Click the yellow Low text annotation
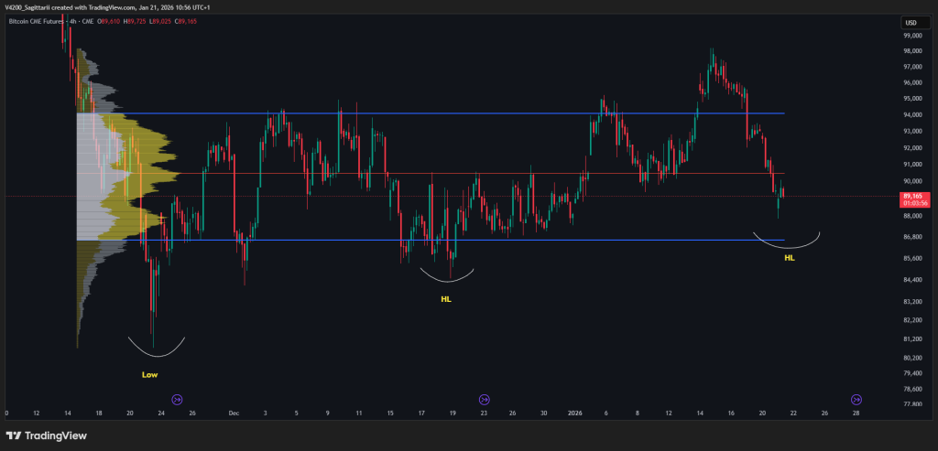Image resolution: width=938 pixels, height=451 pixels. point(148,374)
